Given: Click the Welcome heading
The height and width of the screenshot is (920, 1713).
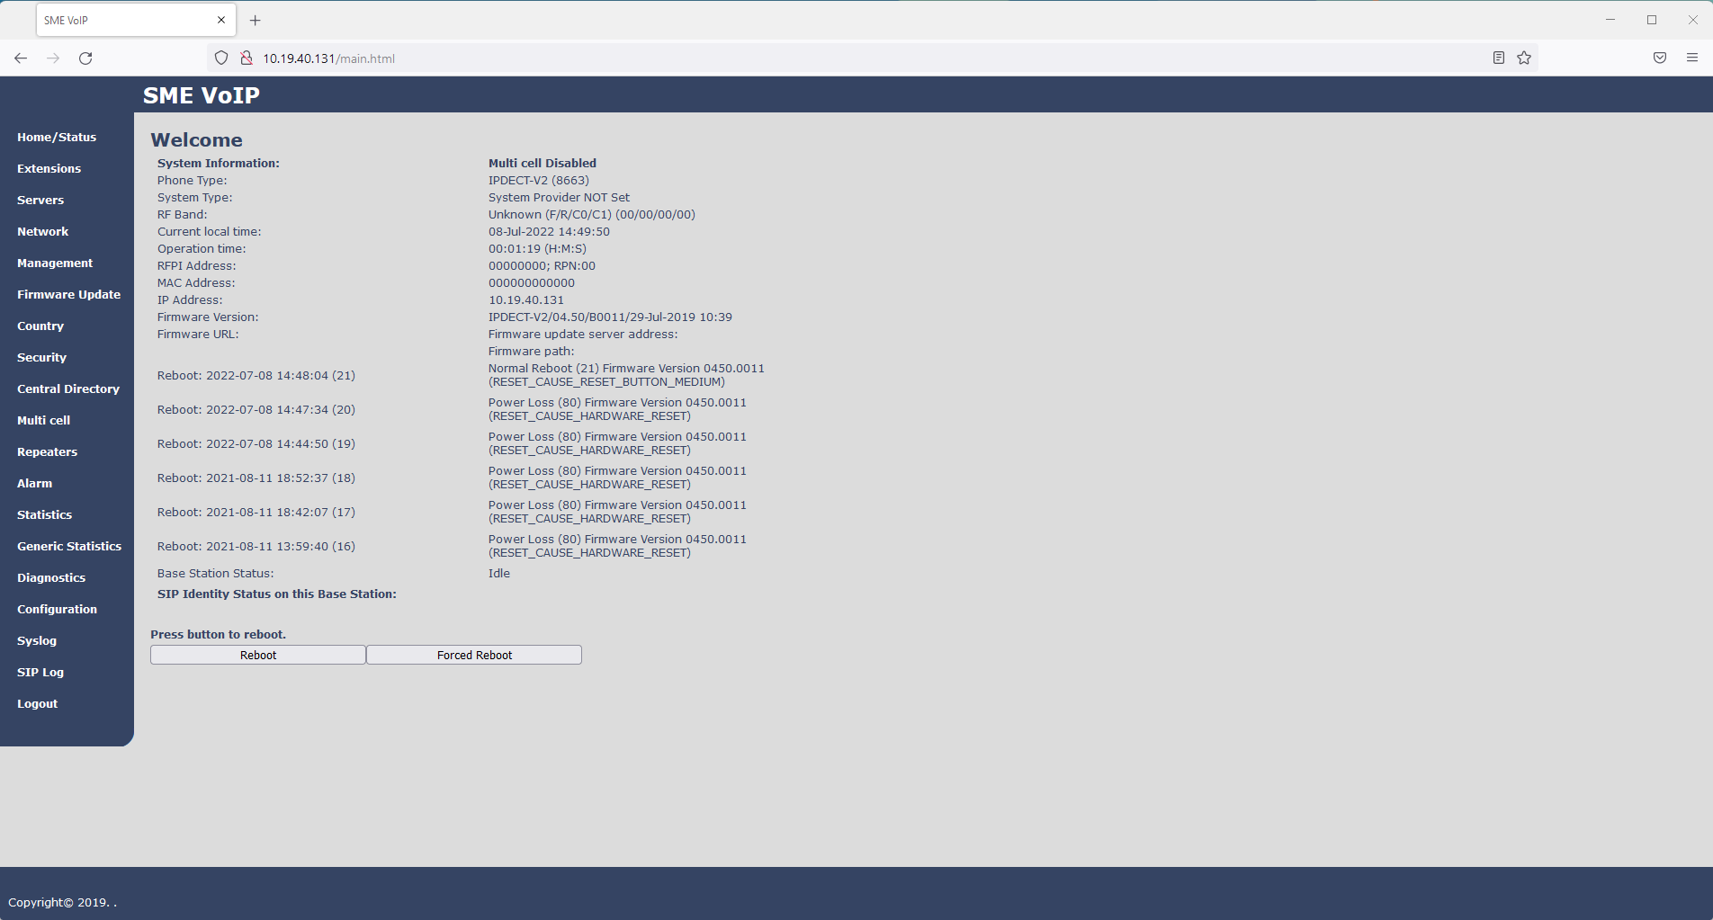Looking at the screenshot, I should coord(196,140).
